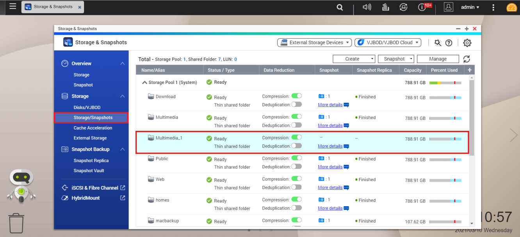
Task: Expand the External Storage Devices dropdown
Action: click(x=314, y=43)
